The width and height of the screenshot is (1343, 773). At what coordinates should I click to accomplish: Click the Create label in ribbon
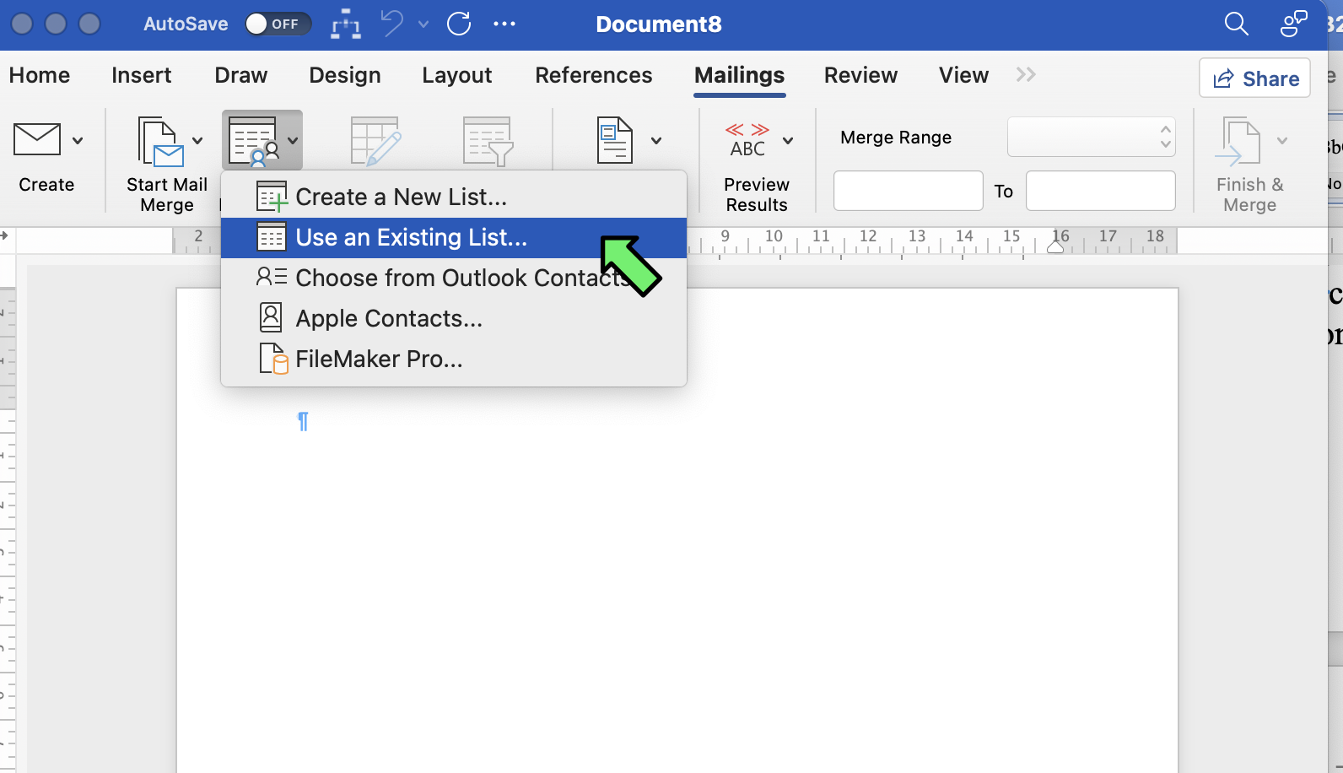click(x=46, y=185)
